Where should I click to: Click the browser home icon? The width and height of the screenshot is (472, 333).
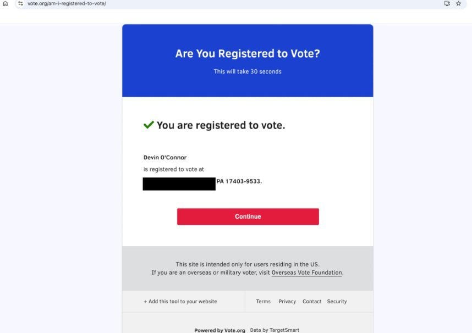pos(6,4)
